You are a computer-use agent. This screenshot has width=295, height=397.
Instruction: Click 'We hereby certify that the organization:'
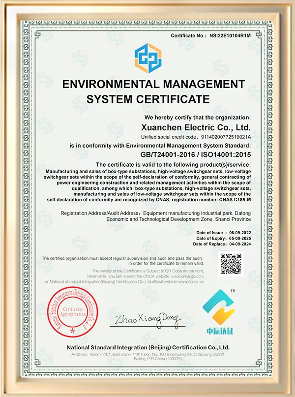point(198,118)
